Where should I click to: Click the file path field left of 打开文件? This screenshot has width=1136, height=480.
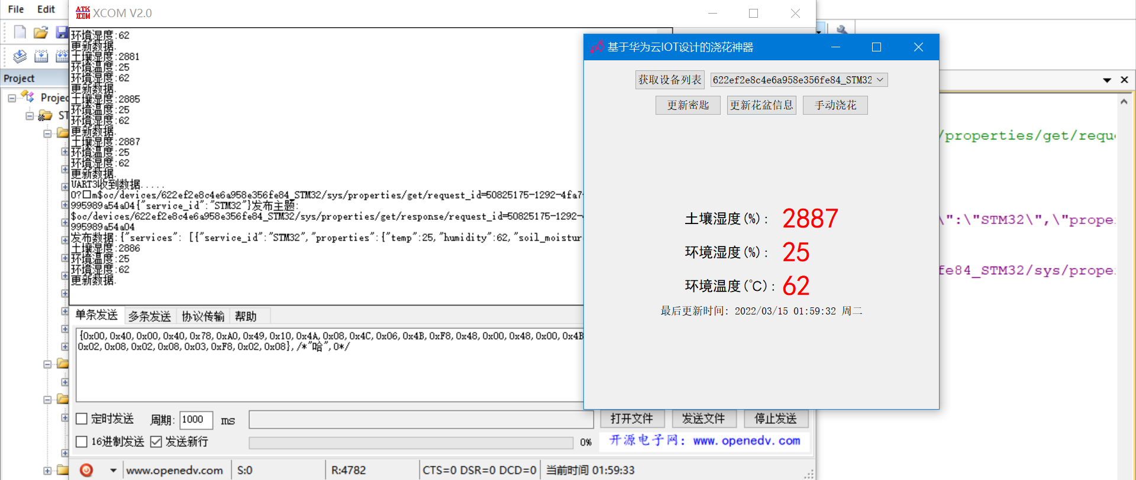[x=421, y=419]
